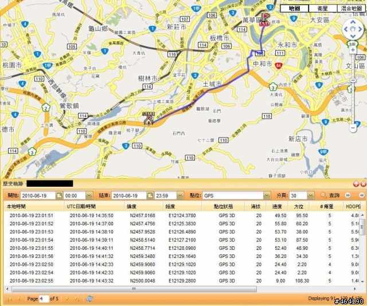Click the zoom slider handle
The image size is (367, 306).
(x=353, y=80)
